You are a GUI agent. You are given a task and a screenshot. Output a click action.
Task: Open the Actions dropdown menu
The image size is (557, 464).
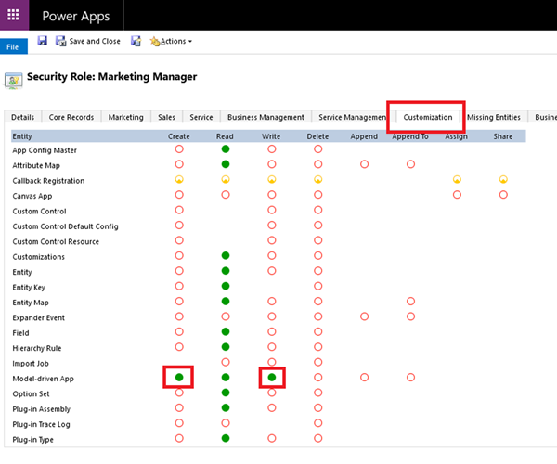pyautogui.click(x=171, y=41)
